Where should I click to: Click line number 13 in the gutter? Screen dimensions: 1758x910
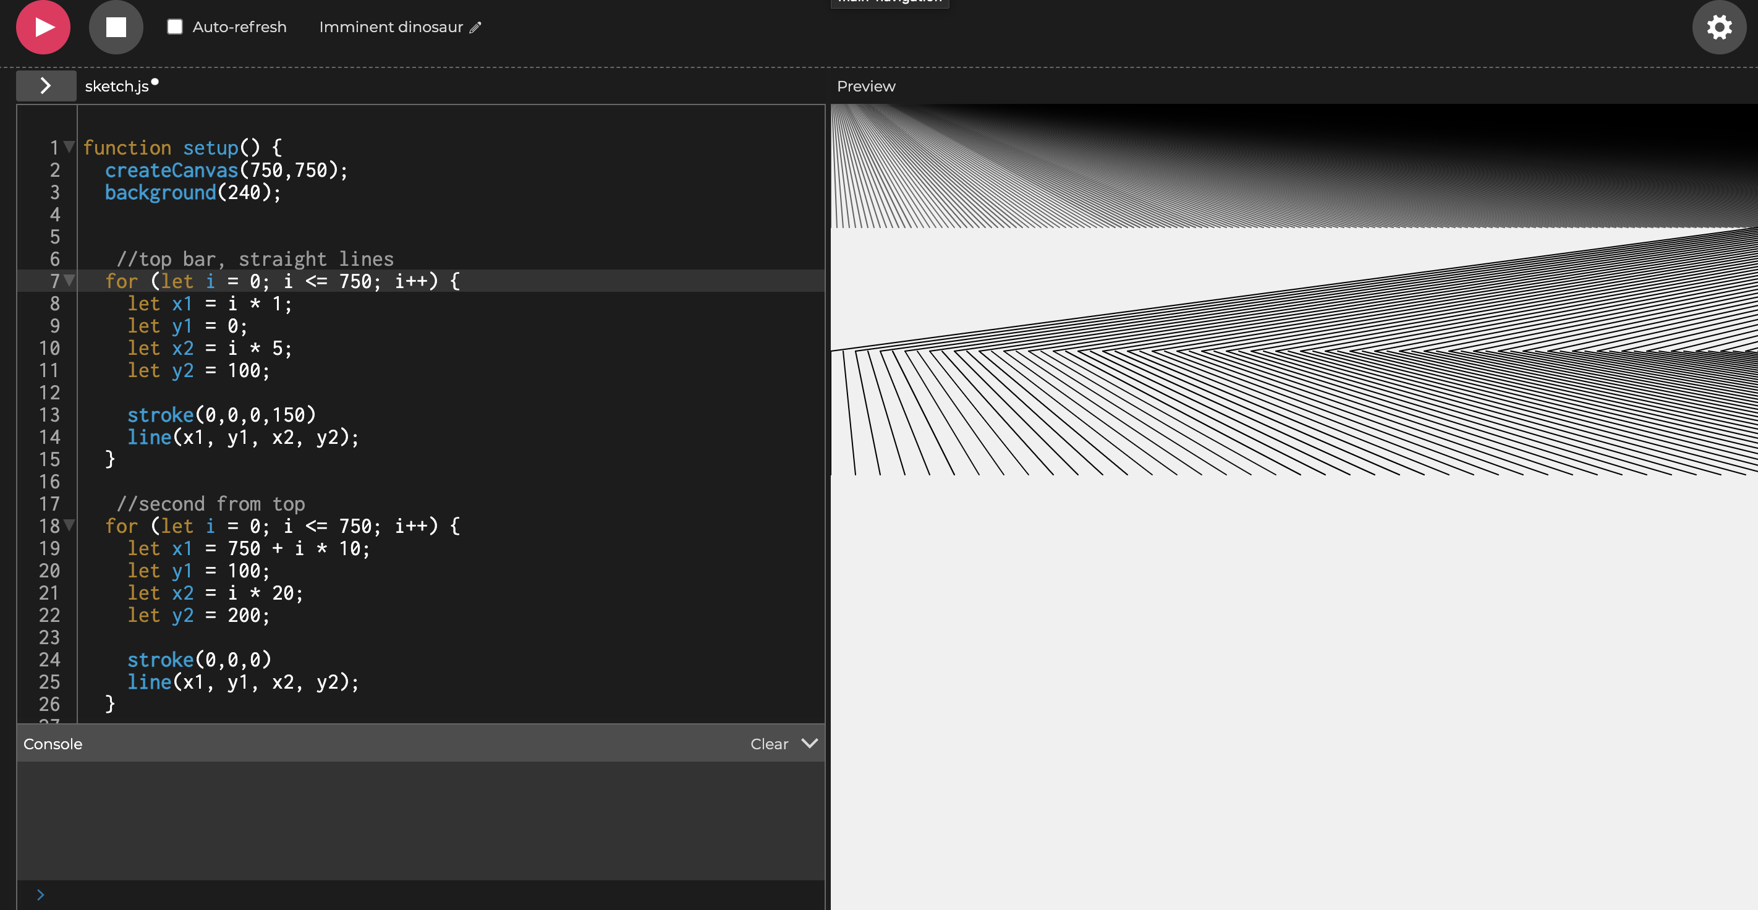49,415
